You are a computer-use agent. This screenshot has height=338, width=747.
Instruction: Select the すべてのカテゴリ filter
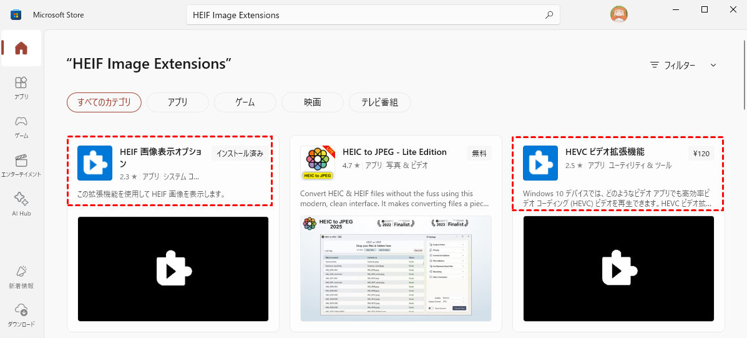[104, 102]
